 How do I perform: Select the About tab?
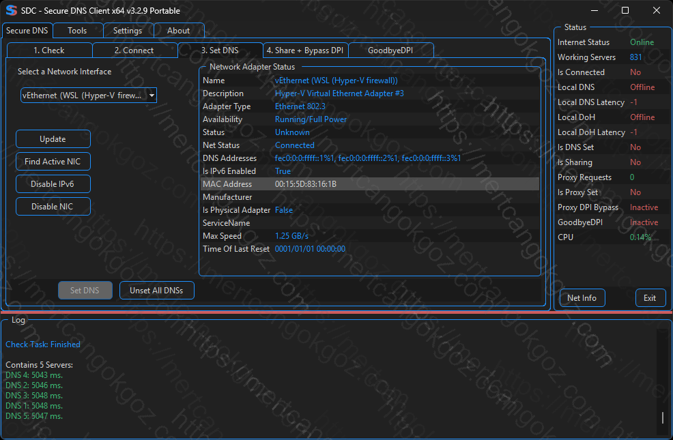pyautogui.click(x=178, y=31)
